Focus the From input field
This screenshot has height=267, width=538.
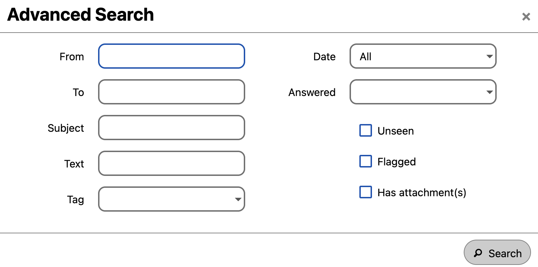172,56
